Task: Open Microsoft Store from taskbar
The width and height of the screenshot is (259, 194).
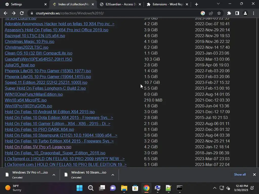Action: (x=135, y=188)
